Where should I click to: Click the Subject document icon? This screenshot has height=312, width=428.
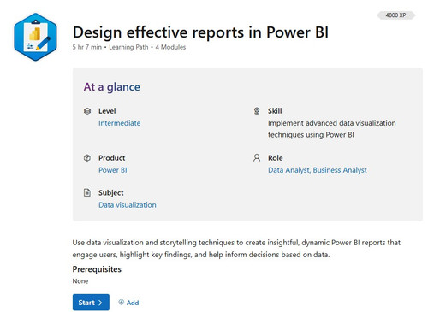pos(87,192)
